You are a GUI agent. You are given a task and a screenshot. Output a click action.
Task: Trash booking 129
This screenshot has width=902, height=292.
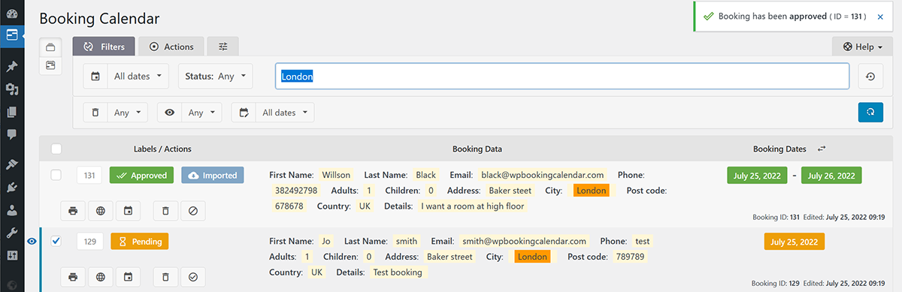tap(165, 277)
